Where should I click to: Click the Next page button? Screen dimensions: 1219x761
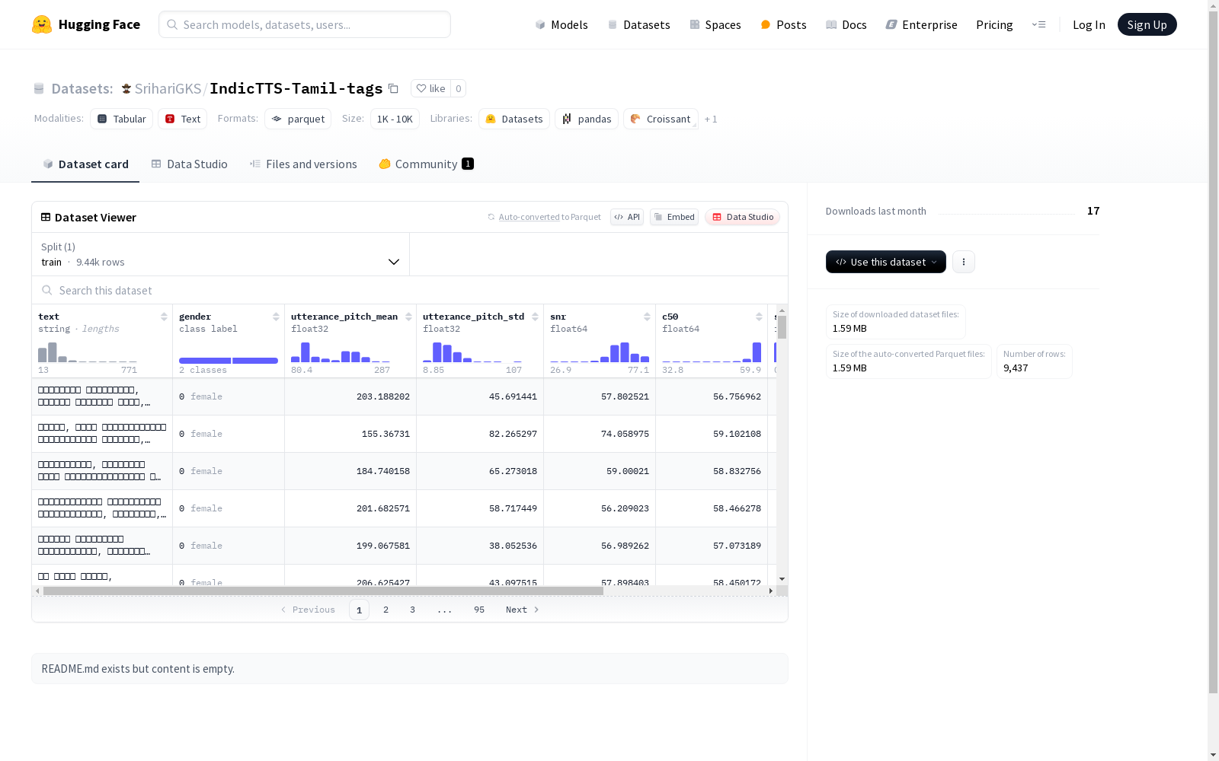pyautogui.click(x=523, y=610)
